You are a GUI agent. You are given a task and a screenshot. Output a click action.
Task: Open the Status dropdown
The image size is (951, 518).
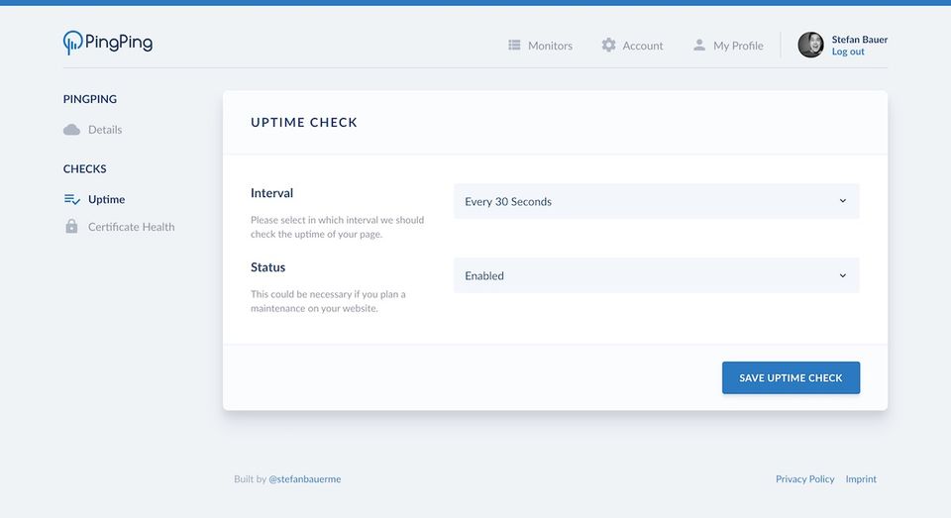coord(656,275)
